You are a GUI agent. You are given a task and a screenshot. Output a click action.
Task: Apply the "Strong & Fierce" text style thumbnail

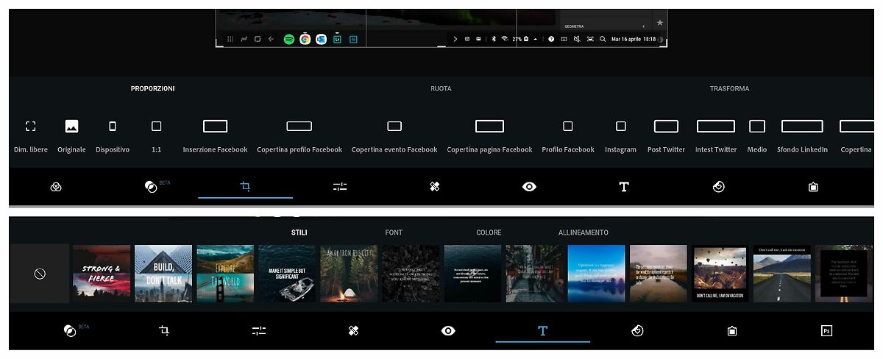pos(101,274)
